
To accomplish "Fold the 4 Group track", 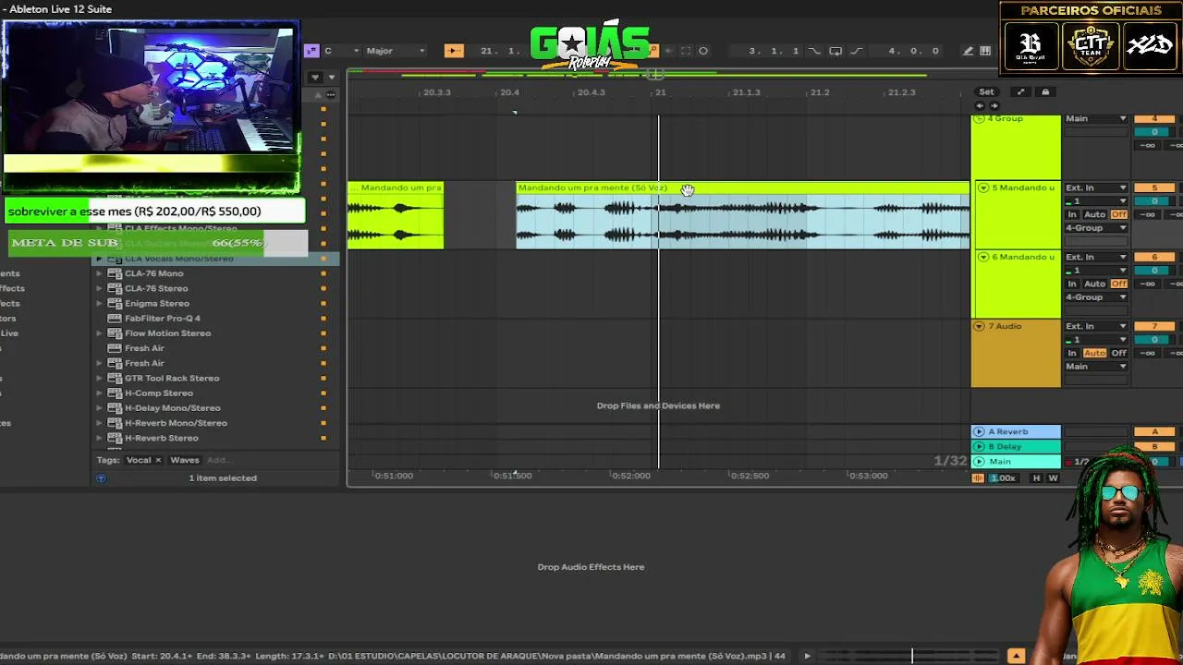I will [x=980, y=119].
